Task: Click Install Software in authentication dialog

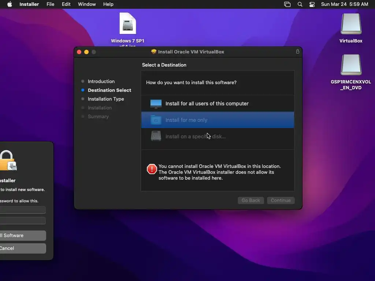Action: click(23, 235)
